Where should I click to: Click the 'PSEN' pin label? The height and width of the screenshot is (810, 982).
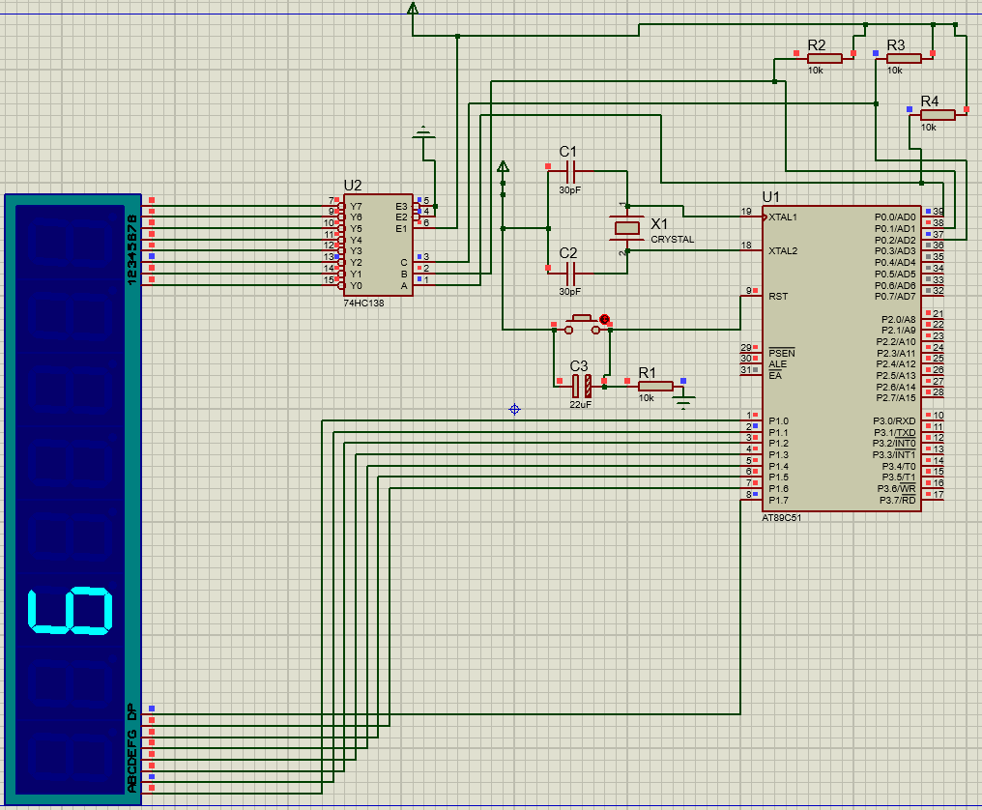(782, 354)
